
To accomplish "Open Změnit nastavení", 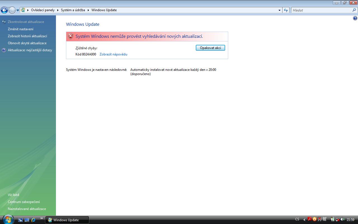I will click(20, 29).
